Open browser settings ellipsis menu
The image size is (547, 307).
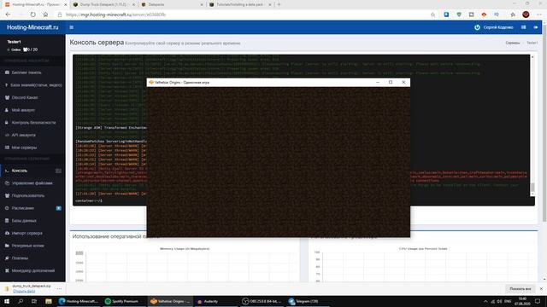(x=538, y=14)
